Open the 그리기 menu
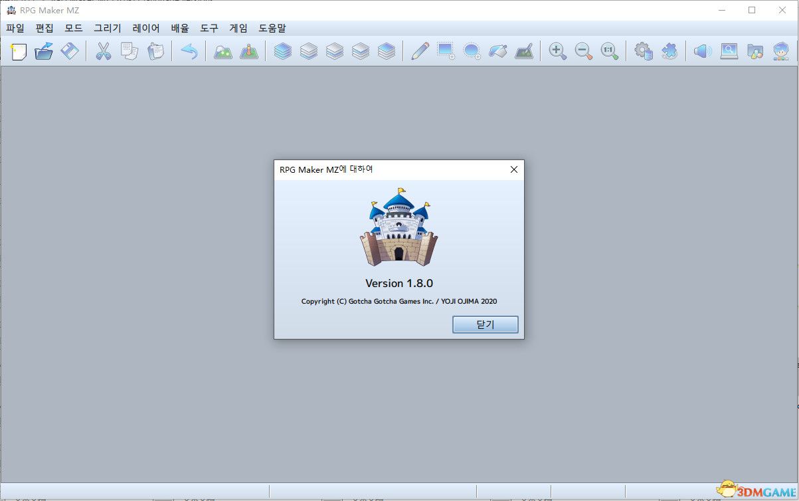 tap(108, 28)
